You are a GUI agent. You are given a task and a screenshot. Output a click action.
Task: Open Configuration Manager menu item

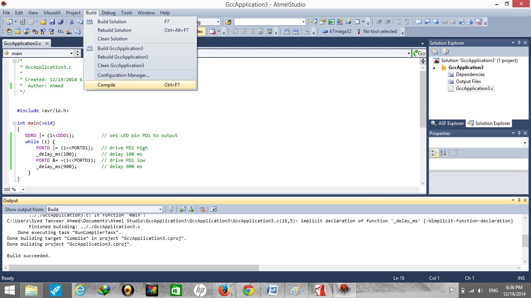(140, 75)
